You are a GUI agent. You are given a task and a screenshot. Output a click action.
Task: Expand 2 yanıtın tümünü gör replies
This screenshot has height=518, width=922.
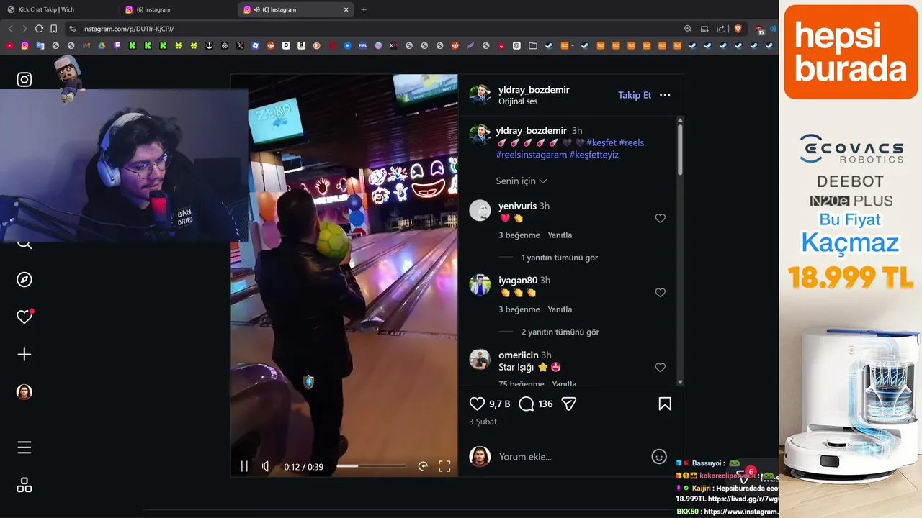(x=560, y=332)
